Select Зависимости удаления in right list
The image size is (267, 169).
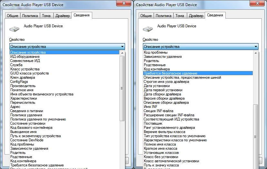tap(198, 57)
